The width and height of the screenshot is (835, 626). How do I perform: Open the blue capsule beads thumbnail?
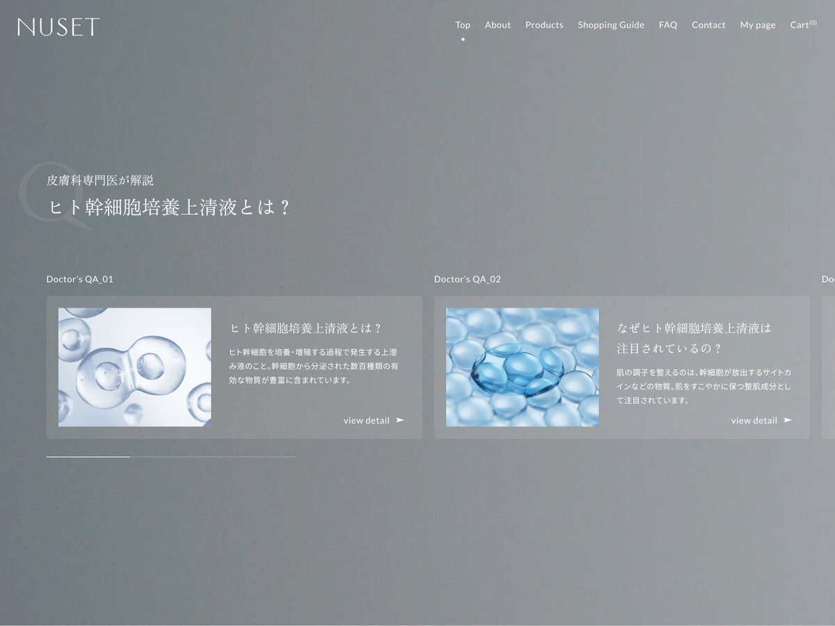pyautogui.click(x=523, y=367)
